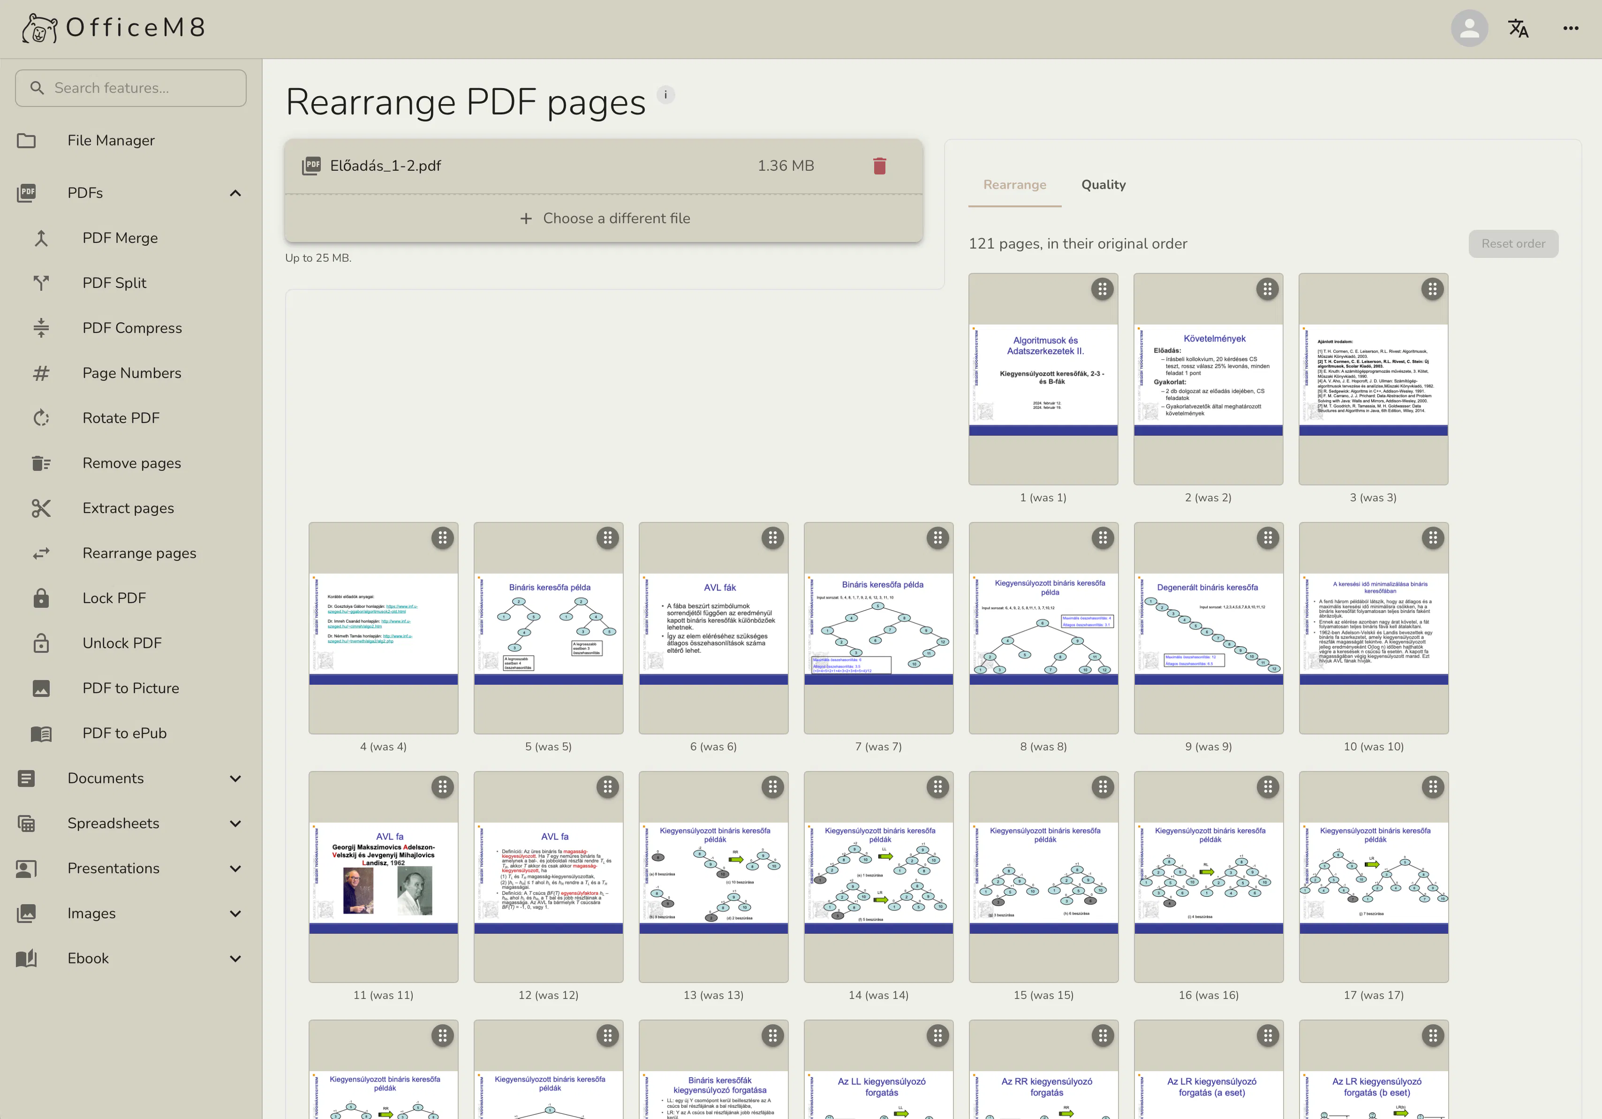Open PDF Merge tool

click(x=120, y=238)
